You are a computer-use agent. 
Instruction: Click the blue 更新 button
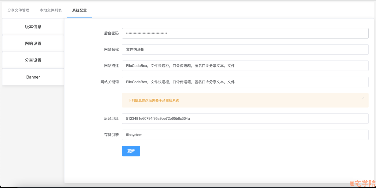pyautogui.click(x=131, y=151)
